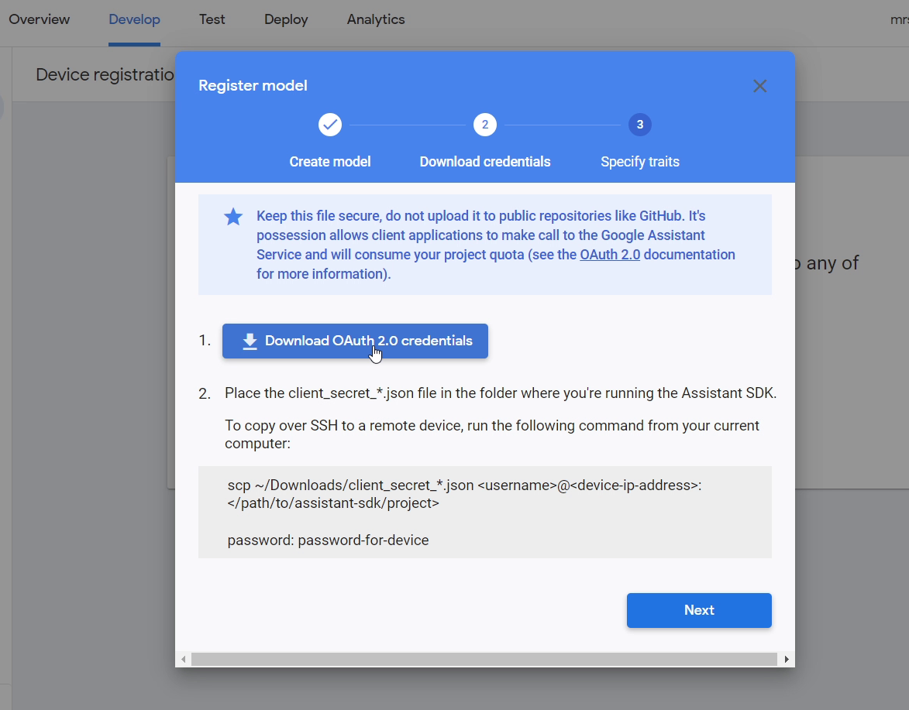Switch to the Test tab

[212, 19]
